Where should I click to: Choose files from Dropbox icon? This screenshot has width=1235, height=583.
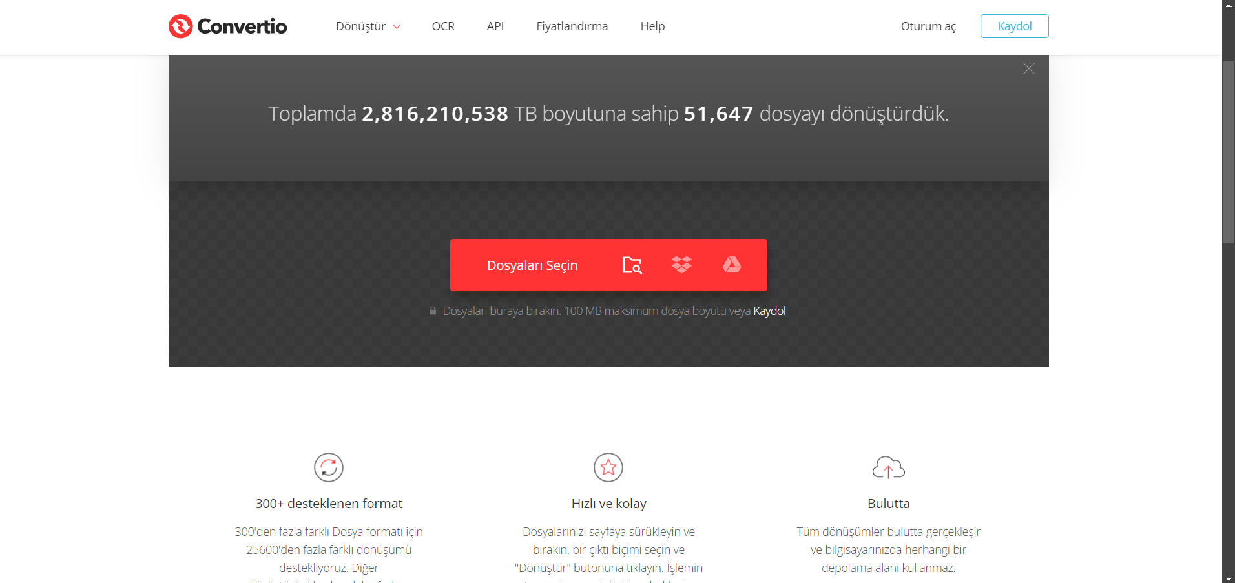click(x=681, y=265)
